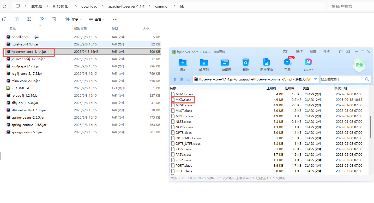Click the share icon in Explorer toolbar
Image resolution: width=374 pixels, height=203 pixels.
(x=42, y=19)
